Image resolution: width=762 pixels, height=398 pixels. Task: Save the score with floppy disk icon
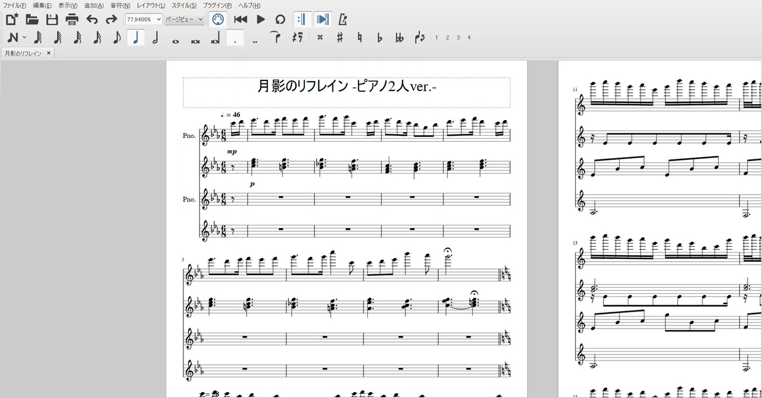[x=52, y=19]
